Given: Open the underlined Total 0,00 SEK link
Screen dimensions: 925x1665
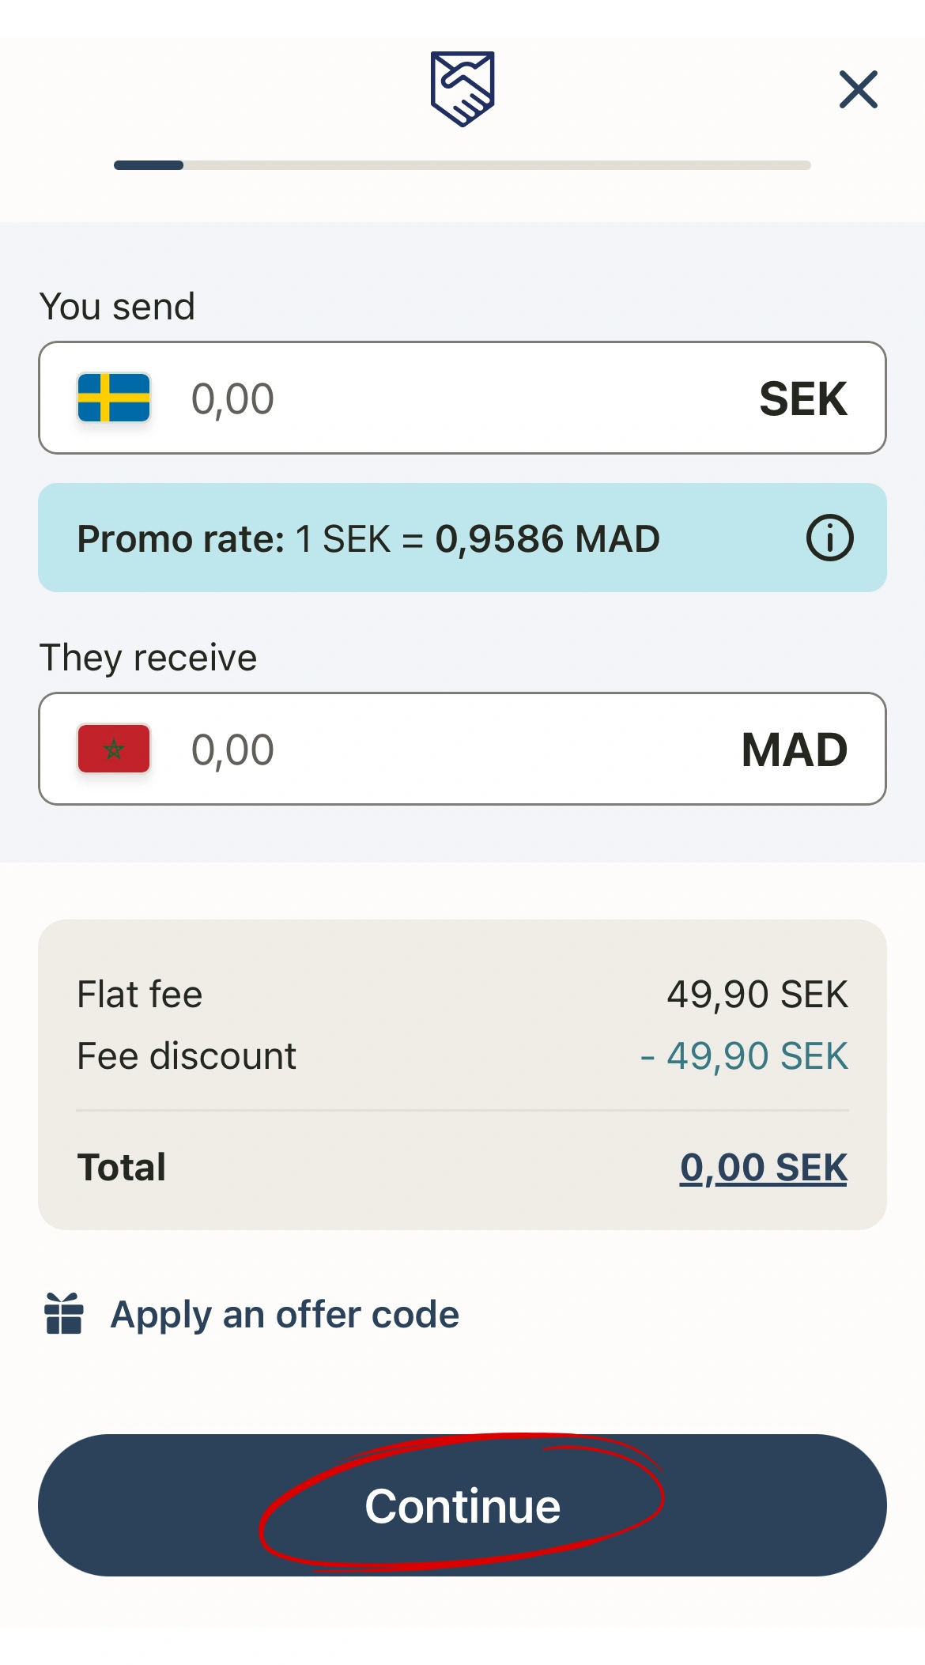Looking at the screenshot, I should point(763,1168).
